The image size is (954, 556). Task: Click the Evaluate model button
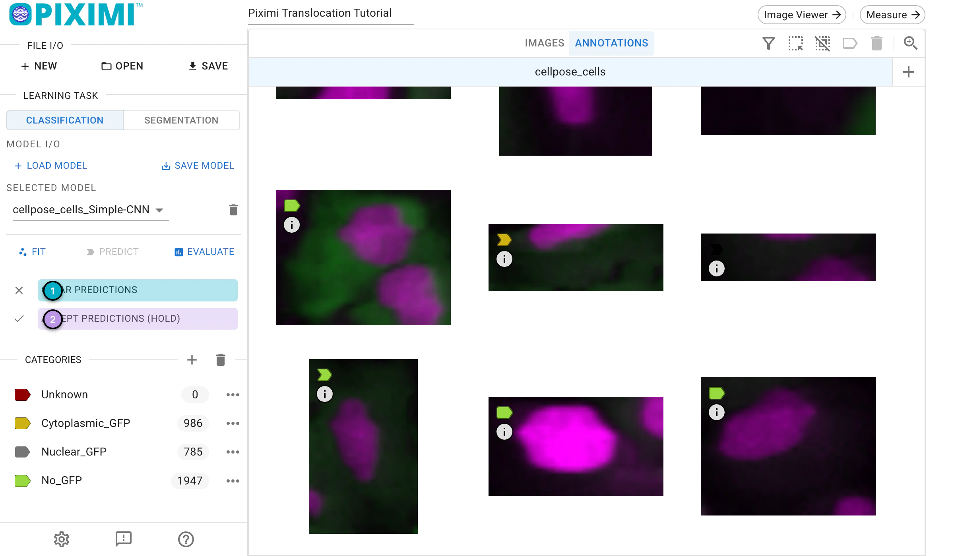[x=204, y=252]
